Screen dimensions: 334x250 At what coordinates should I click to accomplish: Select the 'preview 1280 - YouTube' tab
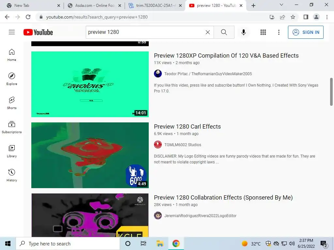[215, 6]
